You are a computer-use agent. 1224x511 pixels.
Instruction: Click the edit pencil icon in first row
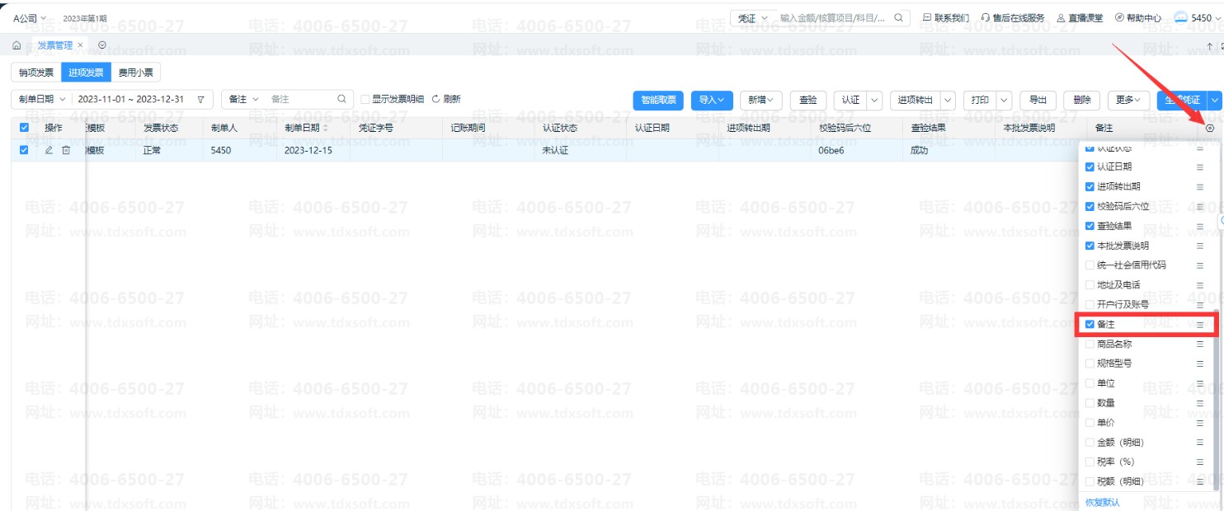coord(49,150)
